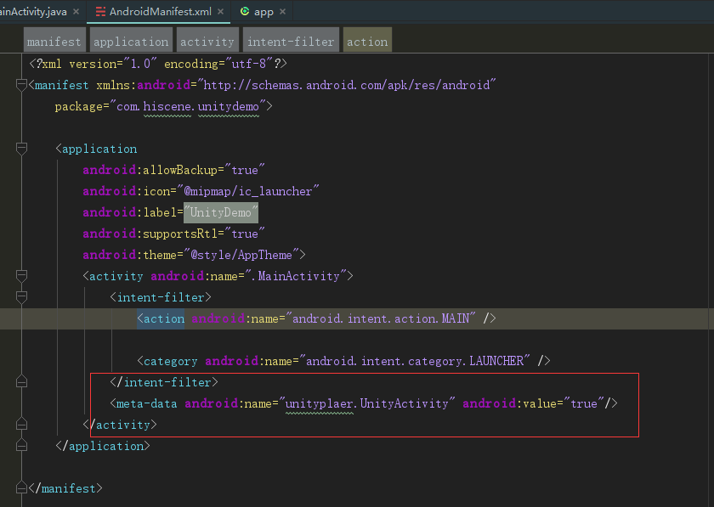Expand the fold marker beside closing application tag

click(x=21, y=445)
